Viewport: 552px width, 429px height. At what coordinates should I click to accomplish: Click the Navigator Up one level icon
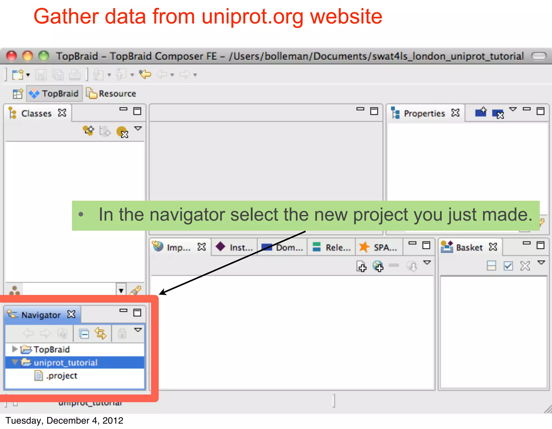point(62,334)
